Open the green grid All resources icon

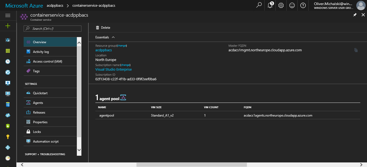(x=8, y=51)
